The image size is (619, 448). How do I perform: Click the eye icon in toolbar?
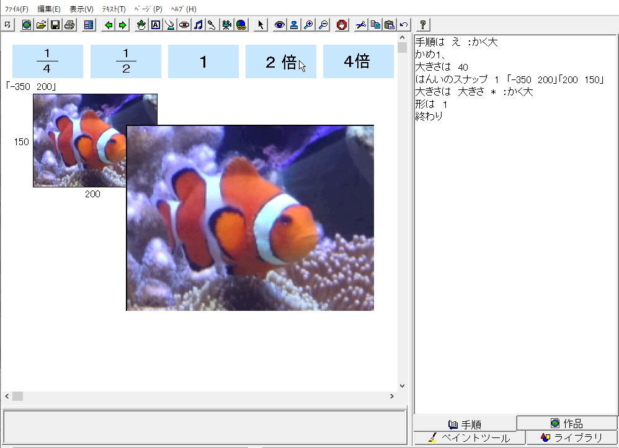tap(280, 25)
